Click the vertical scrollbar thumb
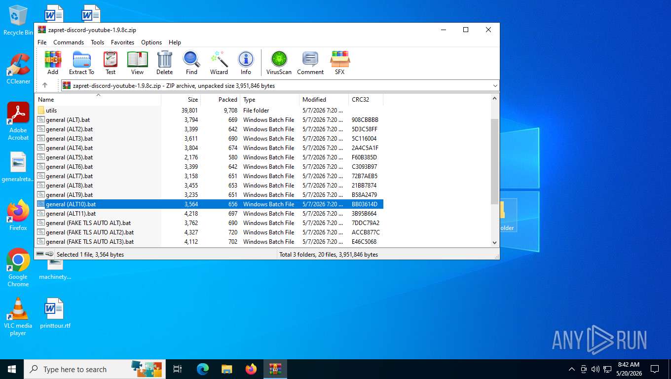The width and height of the screenshot is (671, 379). [494, 161]
